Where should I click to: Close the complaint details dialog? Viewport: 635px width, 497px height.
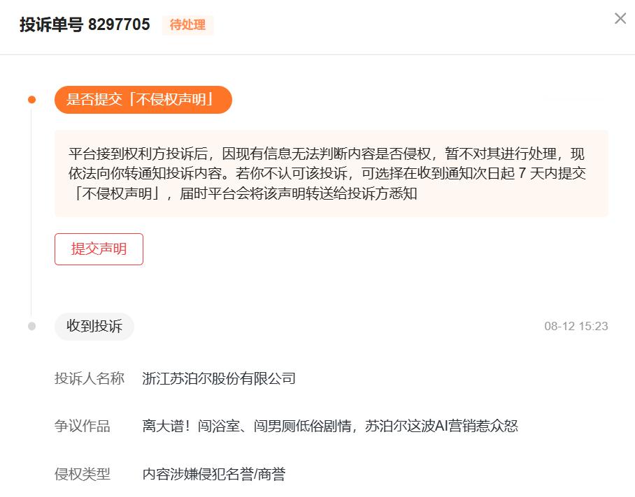[620, 18]
